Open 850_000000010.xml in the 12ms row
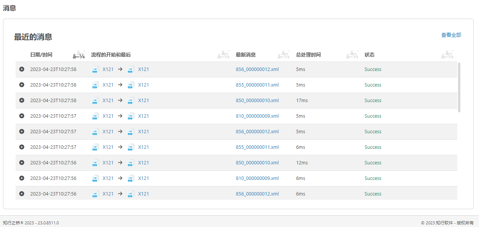Screen dimensions: 479x227 click(257, 163)
